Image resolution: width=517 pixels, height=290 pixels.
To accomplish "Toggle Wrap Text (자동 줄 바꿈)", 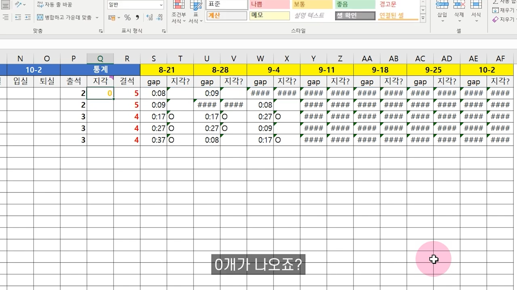I will [x=55, y=4].
